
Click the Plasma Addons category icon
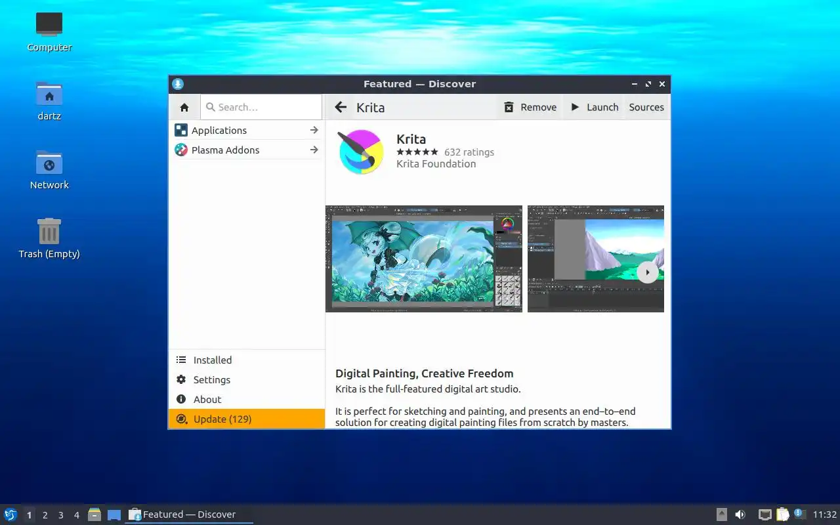point(181,150)
